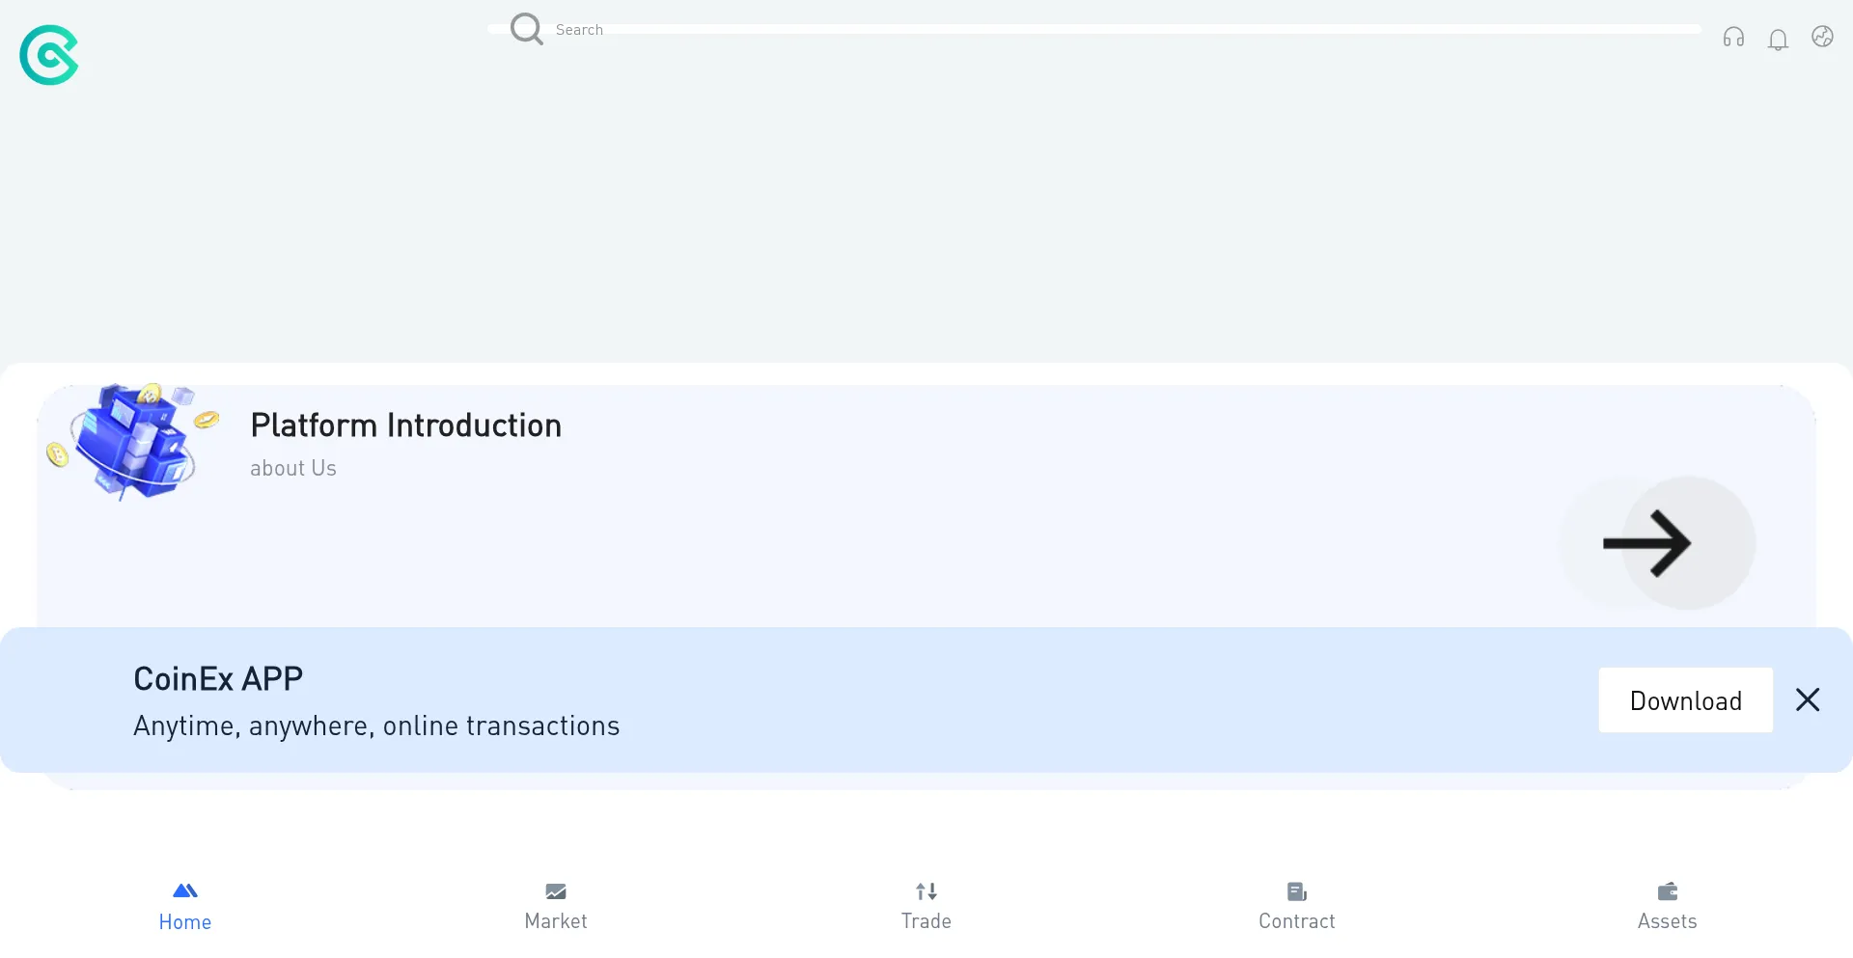Click the up-down arrows Trade icon

pos(926,891)
